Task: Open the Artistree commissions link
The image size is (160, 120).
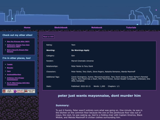Action: (15, 79)
